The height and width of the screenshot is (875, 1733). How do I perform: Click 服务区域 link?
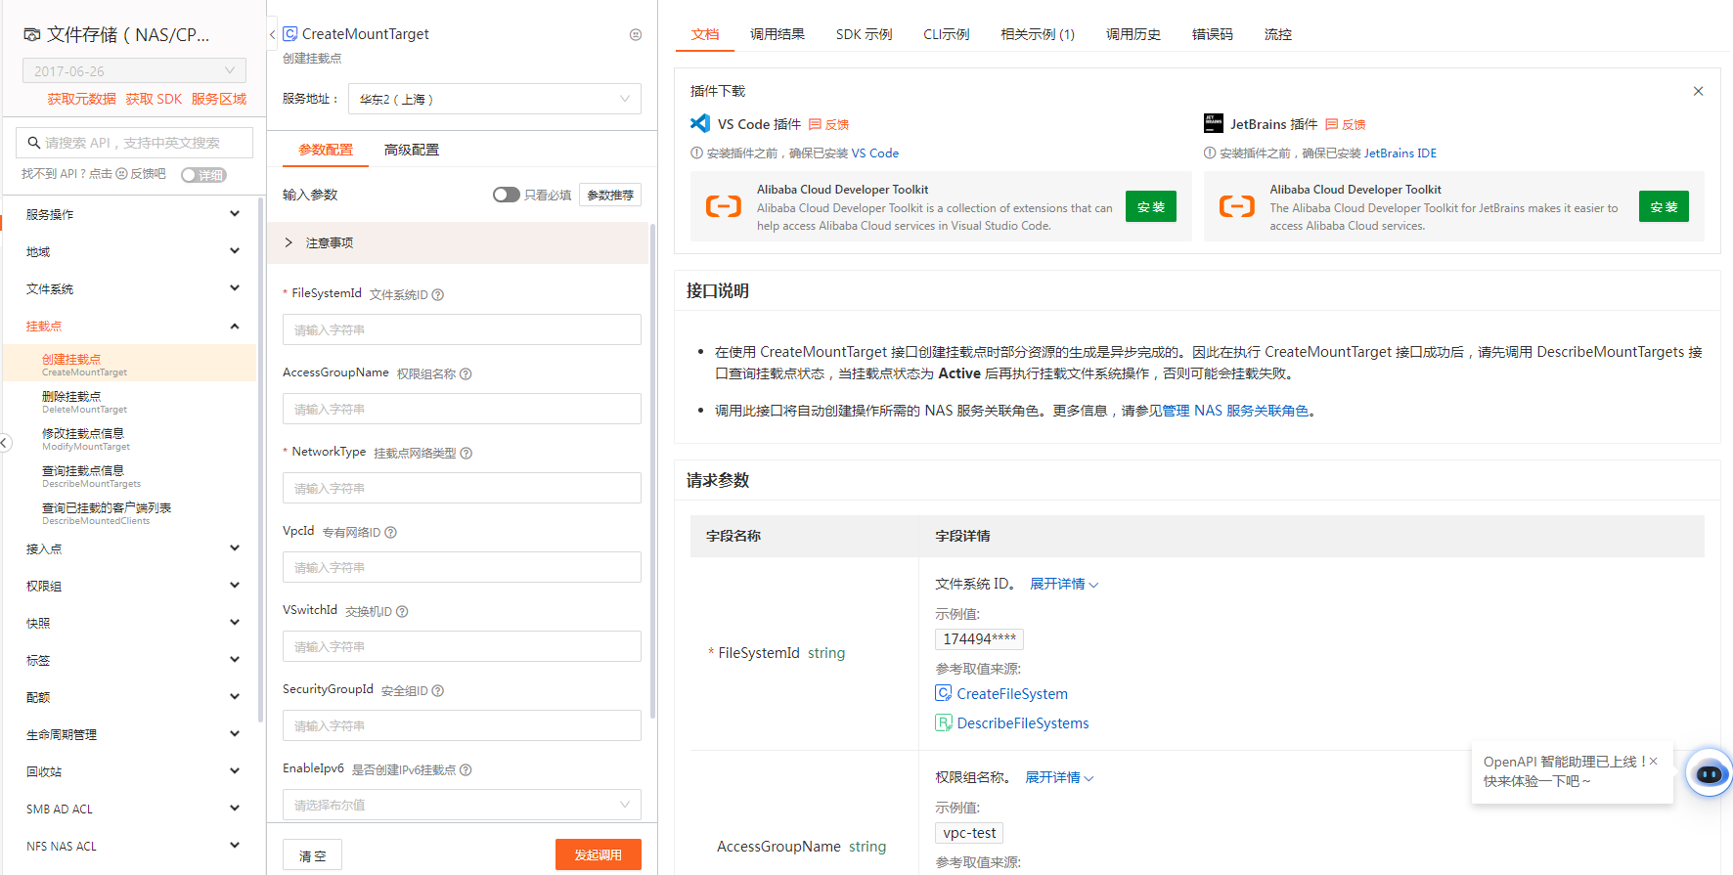click(219, 99)
